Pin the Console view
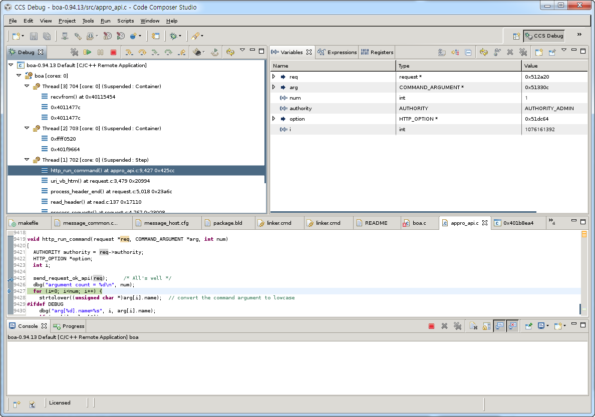The width and height of the screenshot is (595, 417). 528,326
